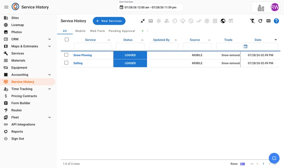
Task: Sort by the Status column arrow
Action: [142, 40]
